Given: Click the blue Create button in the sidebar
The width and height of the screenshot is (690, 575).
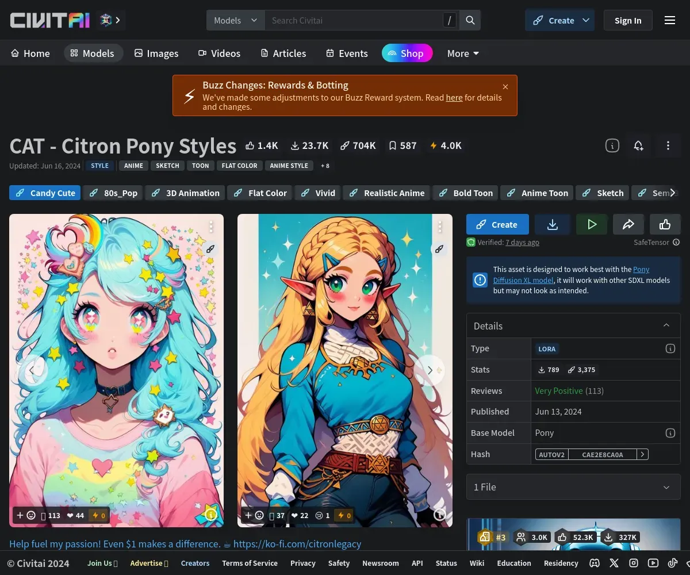Looking at the screenshot, I should coord(497,224).
